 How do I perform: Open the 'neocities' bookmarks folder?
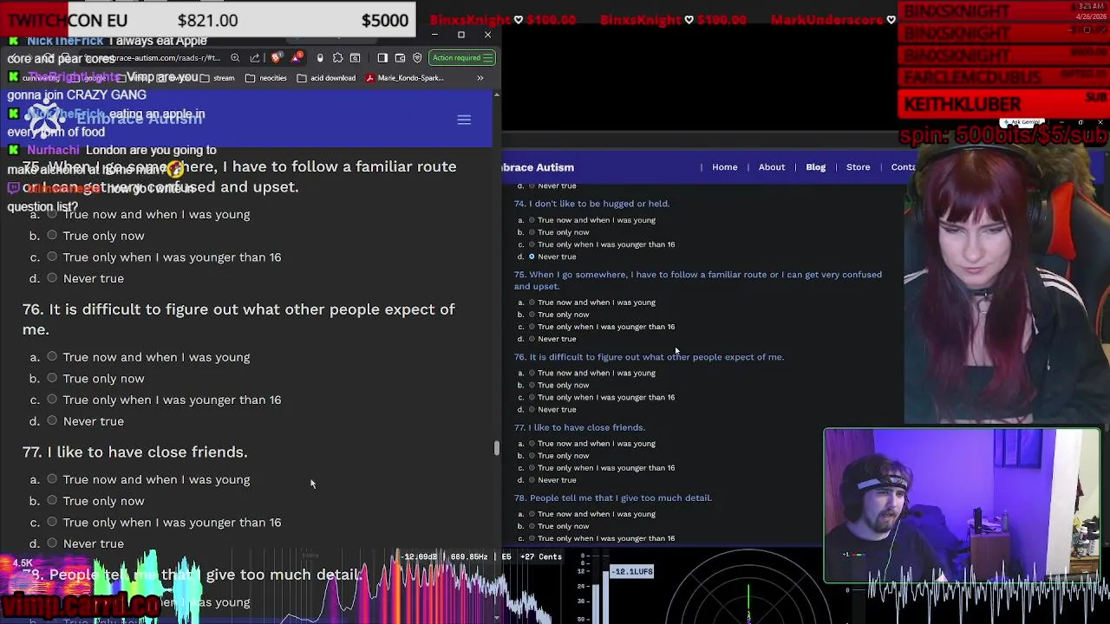pos(266,78)
